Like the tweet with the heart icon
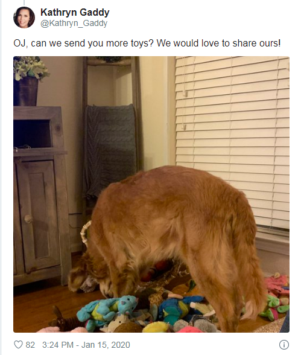Screen dimensions: 301x355 (x=18, y=345)
